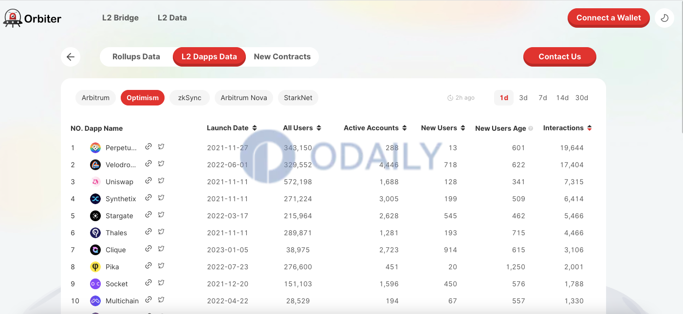Screen dimensions: 683x314
Task: Select the Optimism network filter
Action: [x=143, y=98]
